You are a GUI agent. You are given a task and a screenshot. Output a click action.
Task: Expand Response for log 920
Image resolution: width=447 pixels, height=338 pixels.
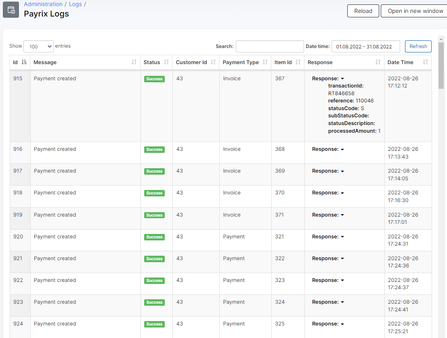click(328, 237)
